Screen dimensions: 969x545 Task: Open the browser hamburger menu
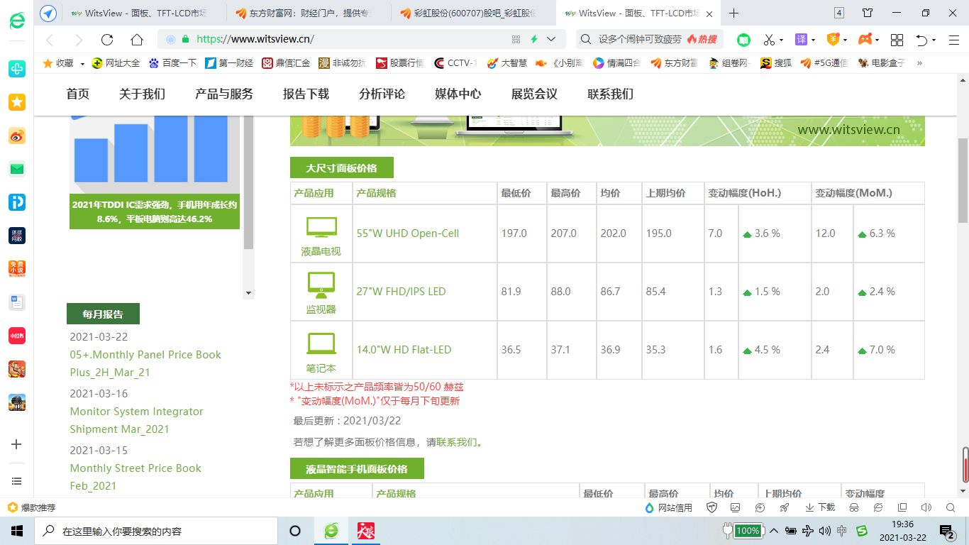(953, 40)
